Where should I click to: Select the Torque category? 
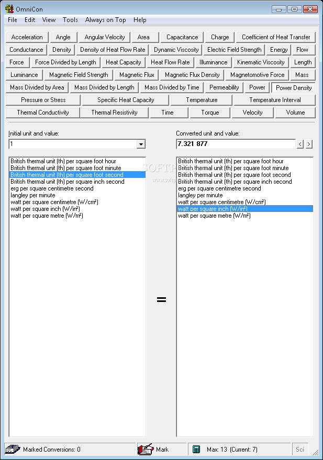coord(210,113)
